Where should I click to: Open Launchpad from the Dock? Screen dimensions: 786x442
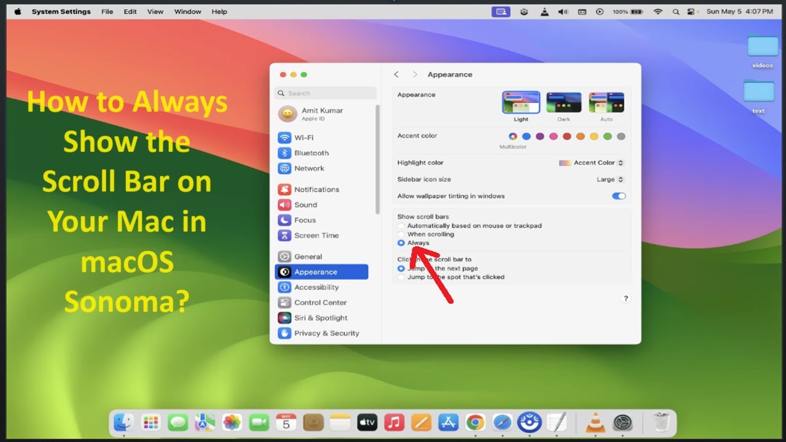[151, 422]
